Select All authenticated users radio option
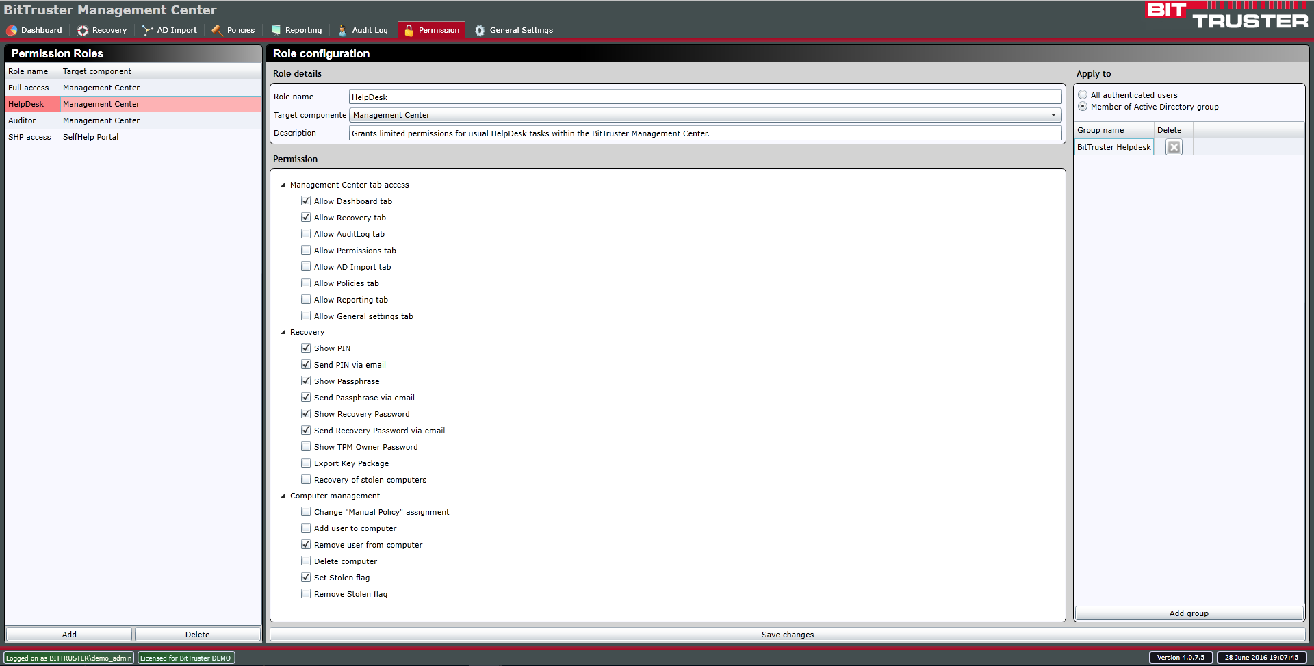1314x666 pixels. pos(1083,95)
